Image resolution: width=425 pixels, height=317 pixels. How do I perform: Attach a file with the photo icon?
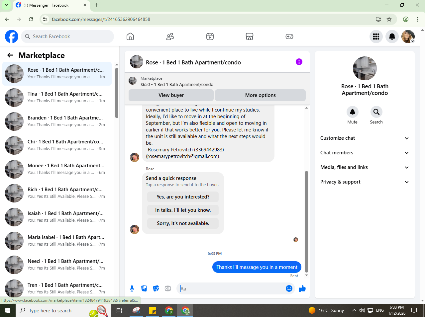click(144, 288)
